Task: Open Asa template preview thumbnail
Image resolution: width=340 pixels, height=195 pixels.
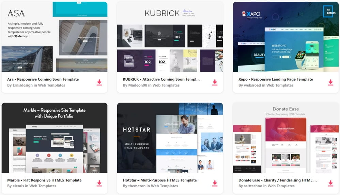Action: pyautogui.click(x=55, y=37)
